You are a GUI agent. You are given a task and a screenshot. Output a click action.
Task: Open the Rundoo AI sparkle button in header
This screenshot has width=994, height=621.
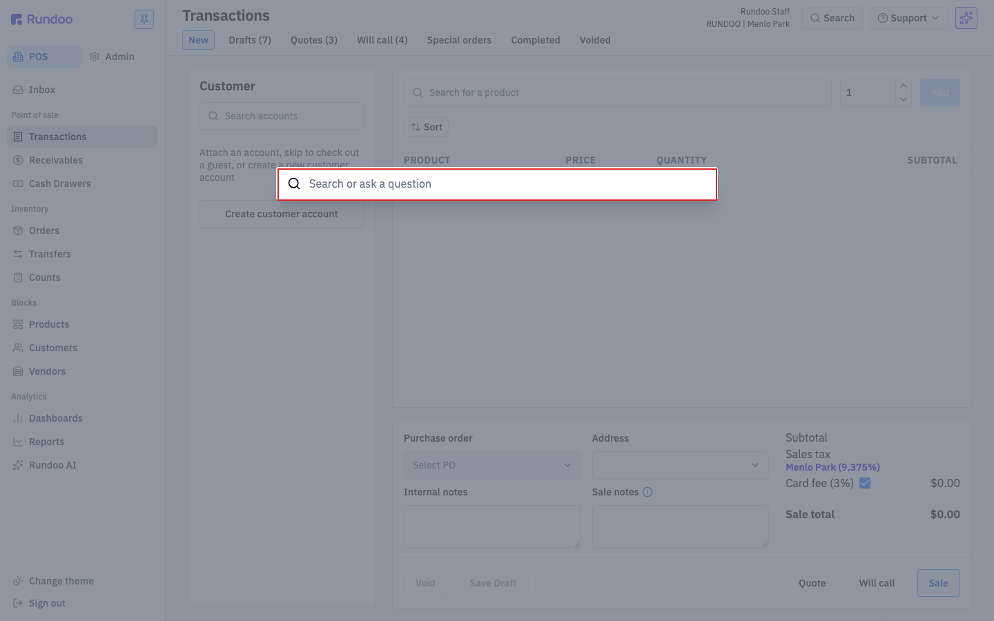[966, 18]
